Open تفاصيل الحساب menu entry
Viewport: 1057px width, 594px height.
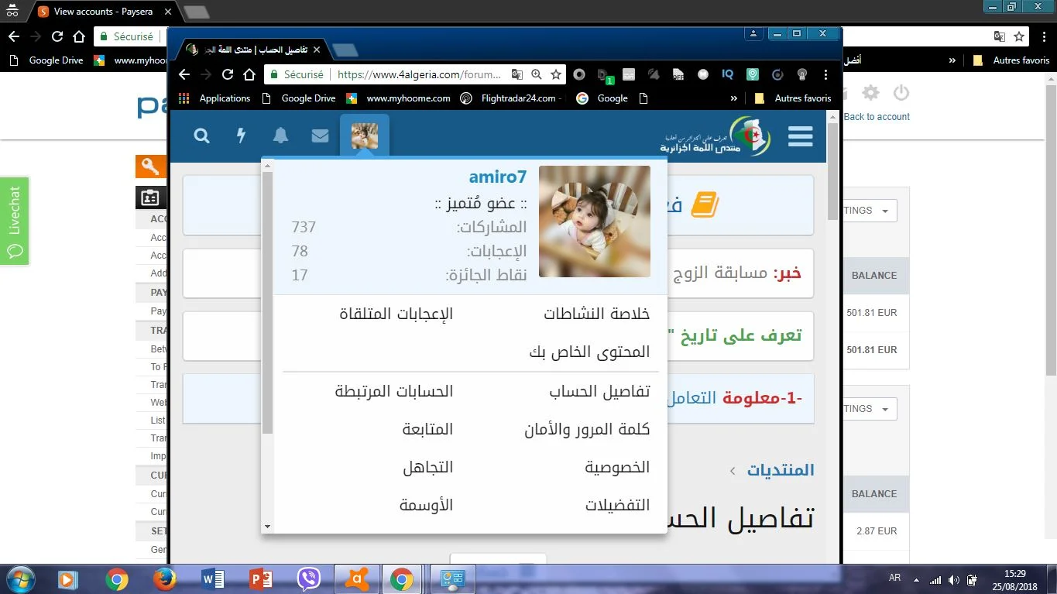click(599, 391)
